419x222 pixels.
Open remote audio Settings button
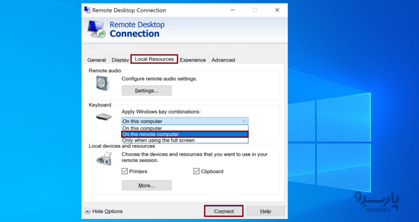tap(146, 91)
